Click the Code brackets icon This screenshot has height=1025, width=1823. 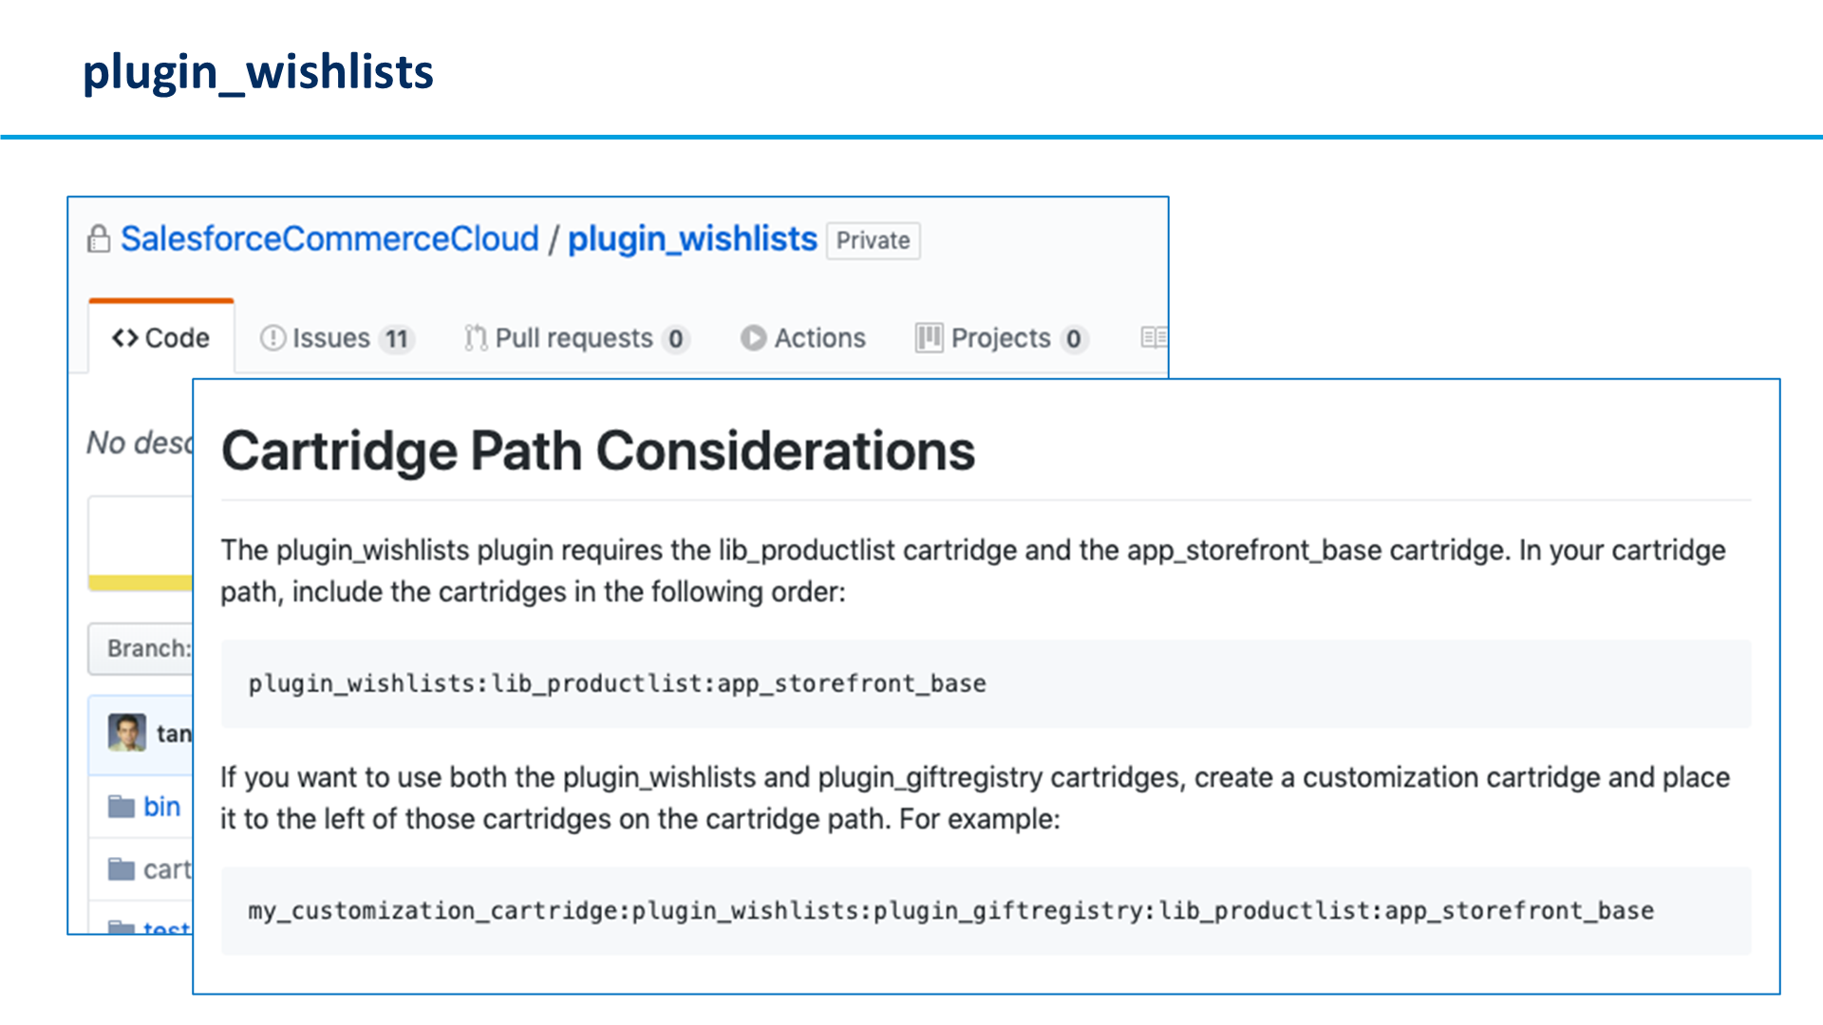[x=124, y=338]
